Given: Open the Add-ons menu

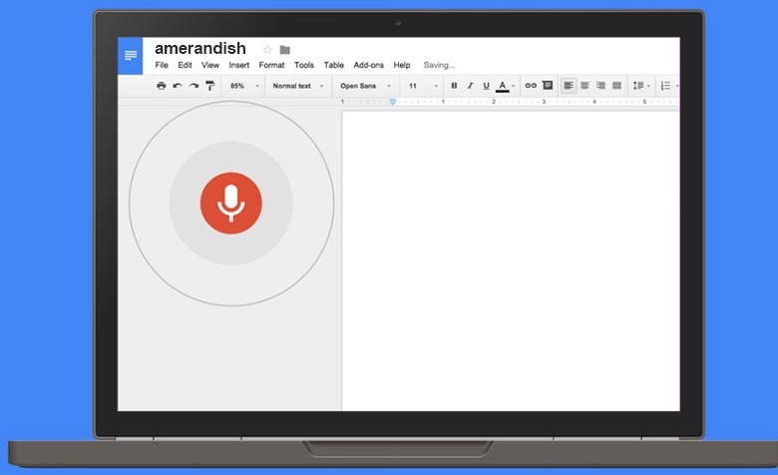Looking at the screenshot, I should [368, 65].
